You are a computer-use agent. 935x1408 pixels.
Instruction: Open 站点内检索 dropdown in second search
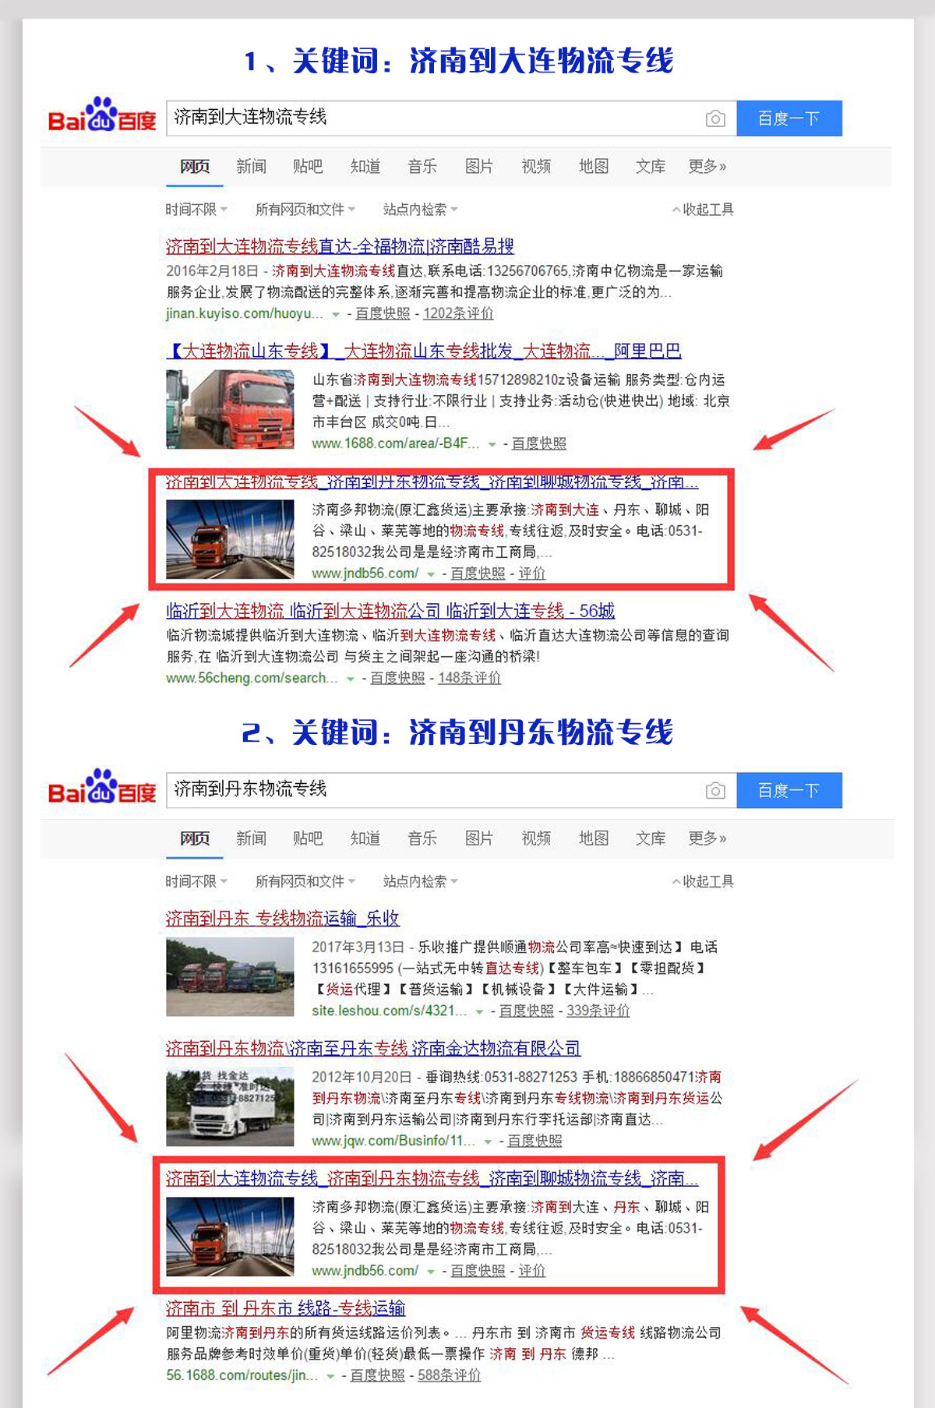point(420,881)
